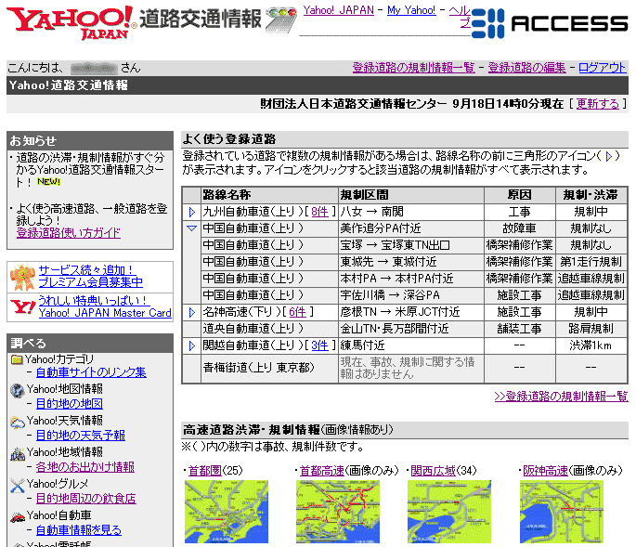The image size is (636, 547).
Task: Open the 阪神高速 traffic link
Action: (546, 471)
